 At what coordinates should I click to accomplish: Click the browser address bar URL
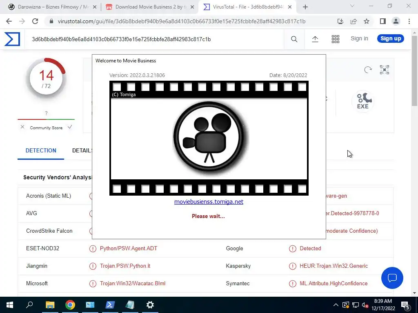point(182,21)
